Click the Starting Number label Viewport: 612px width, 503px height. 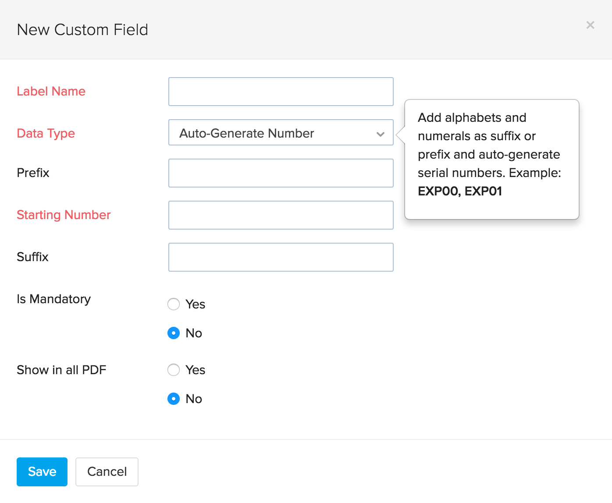(64, 215)
